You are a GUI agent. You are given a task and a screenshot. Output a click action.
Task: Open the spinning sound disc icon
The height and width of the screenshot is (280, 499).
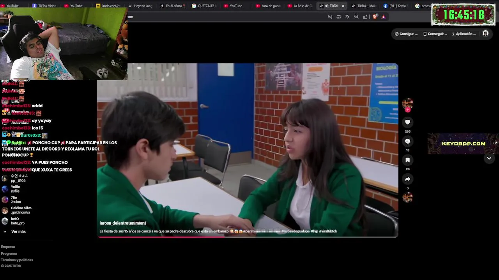coord(407,198)
